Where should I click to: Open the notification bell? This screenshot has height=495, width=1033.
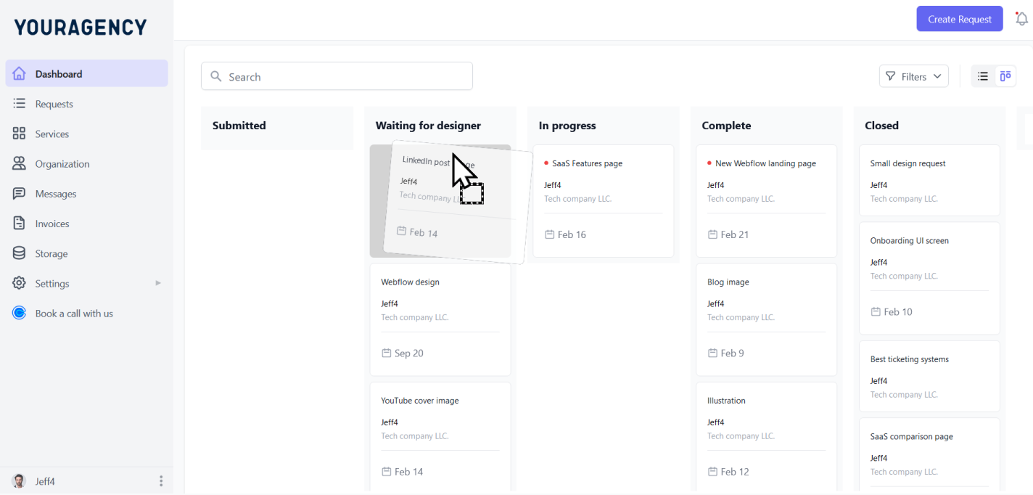coord(1021,18)
